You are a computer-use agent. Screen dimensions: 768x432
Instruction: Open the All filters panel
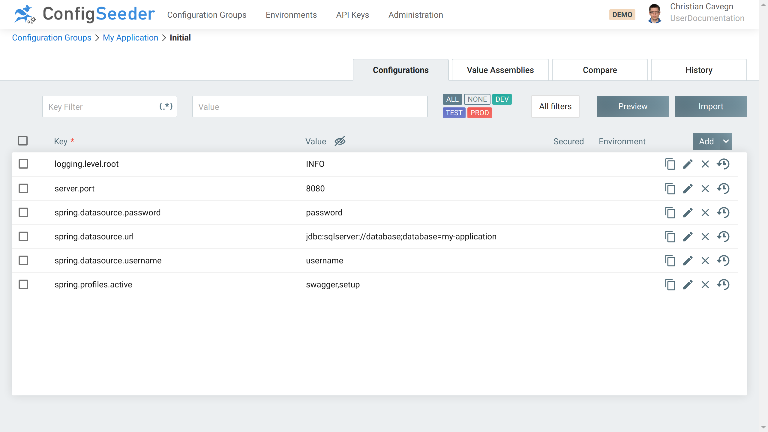pyautogui.click(x=555, y=106)
